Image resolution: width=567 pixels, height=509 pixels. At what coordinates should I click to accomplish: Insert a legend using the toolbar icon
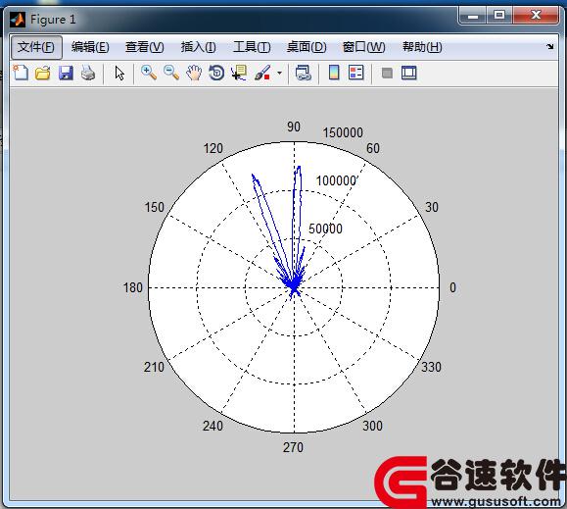tap(356, 73)
